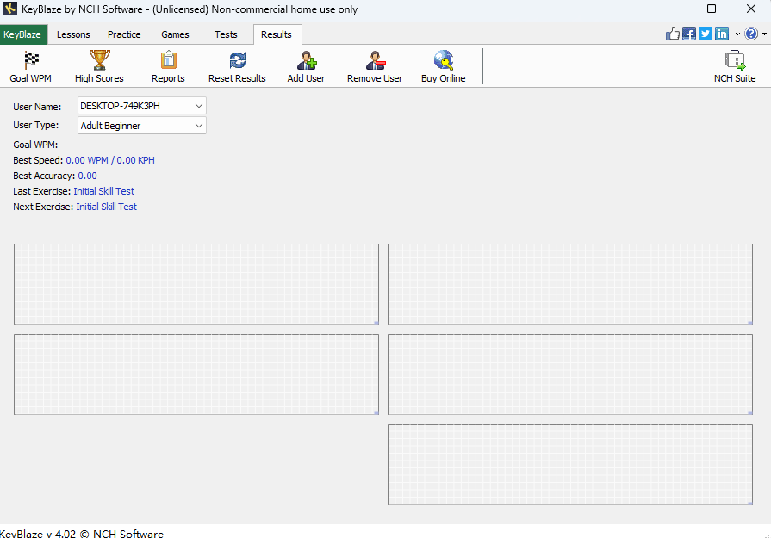This screenshot has width=771, height=538.
Task: Open Next Exercise Initial Skill Test link
Action: [x=106, y=207]
